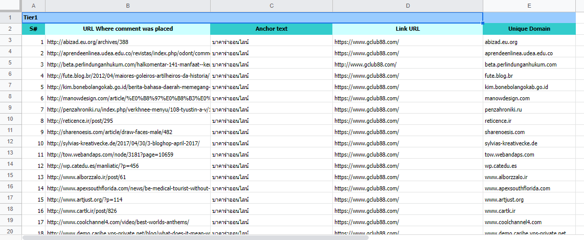Select the S# header cell
The image size is (584, 240).
33,29
